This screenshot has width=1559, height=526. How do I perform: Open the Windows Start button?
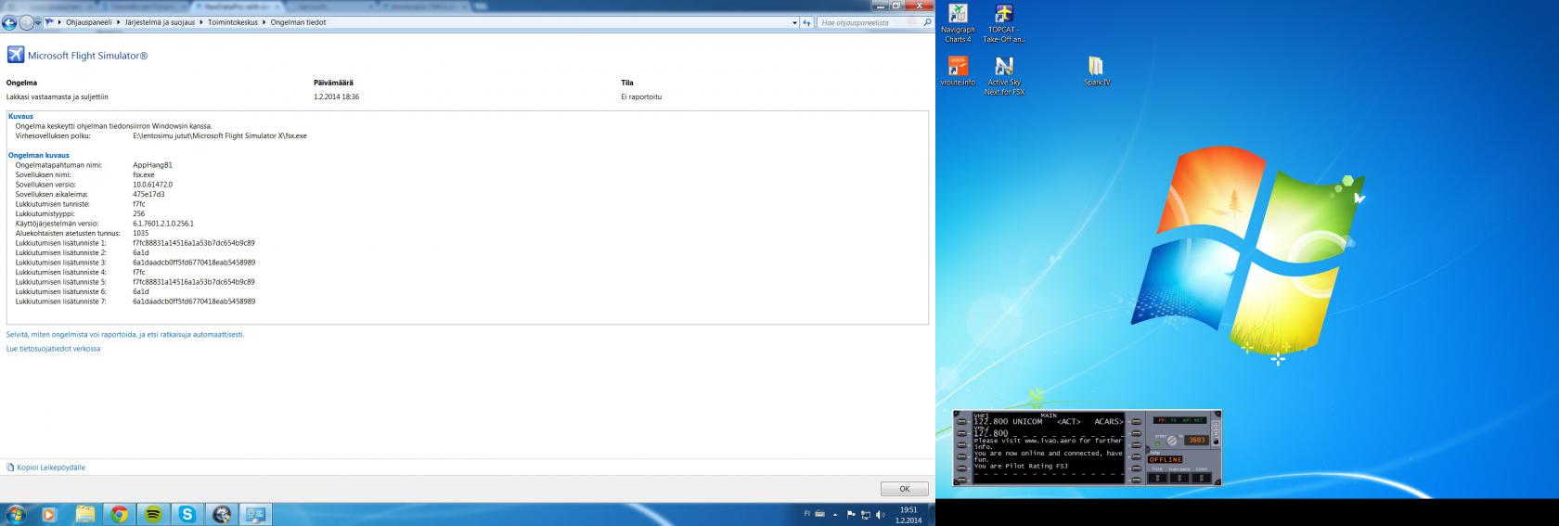pos(16,513)
